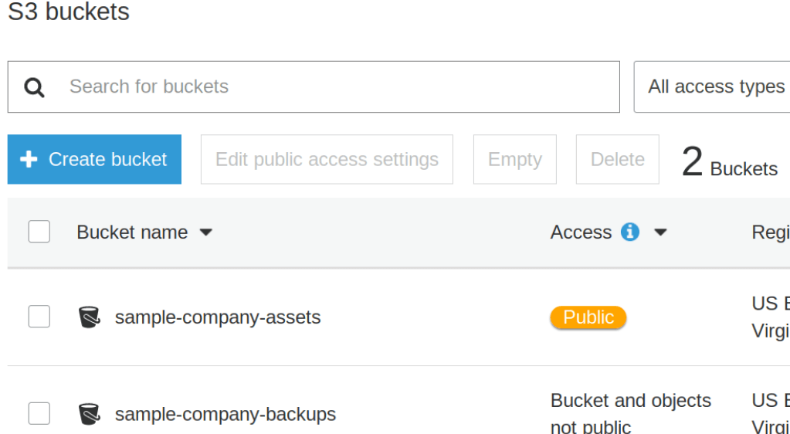Click the Create bucket button
Screen dimensions: 790x434
94,160
